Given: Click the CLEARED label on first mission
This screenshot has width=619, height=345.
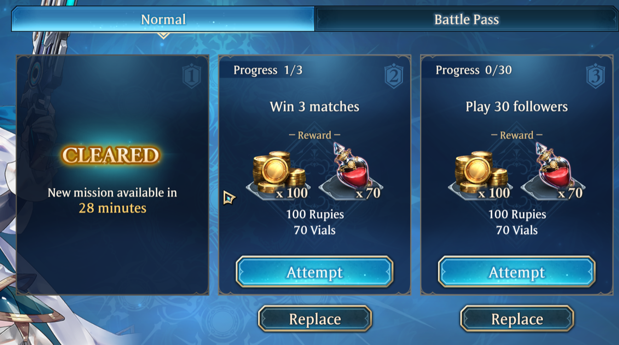Looking at the screenshot, I should (x=111, y=156).
